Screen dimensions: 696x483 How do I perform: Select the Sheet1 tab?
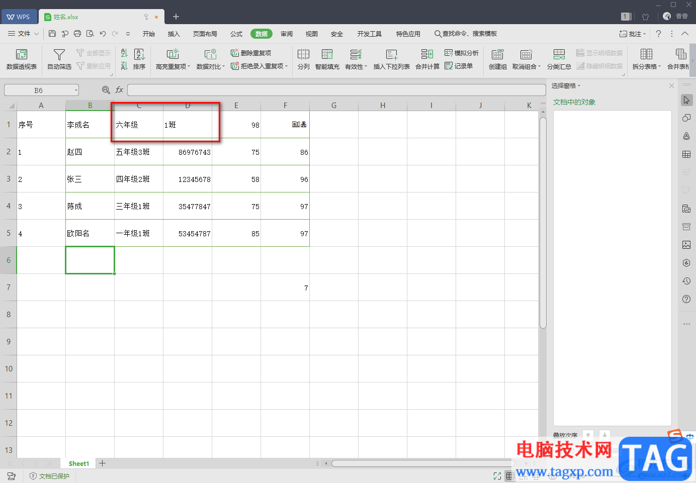click(x=79, y=463)
